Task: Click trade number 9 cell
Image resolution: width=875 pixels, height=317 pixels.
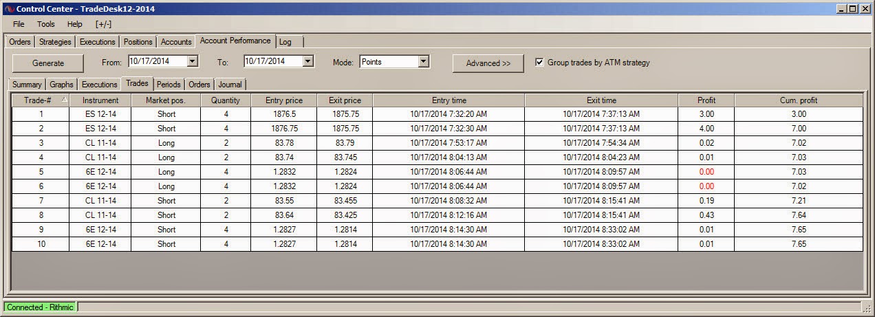Action: tap(41, 230)
